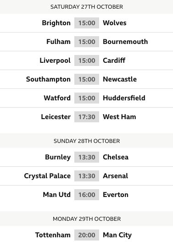173x246 pixels.
Task: Click the Saturday 27th October header
Action: (x=87, y=7)
